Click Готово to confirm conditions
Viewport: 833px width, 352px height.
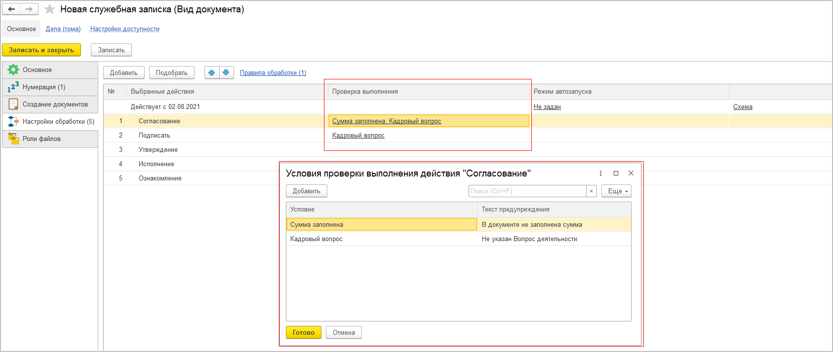[x=303, y=333]
